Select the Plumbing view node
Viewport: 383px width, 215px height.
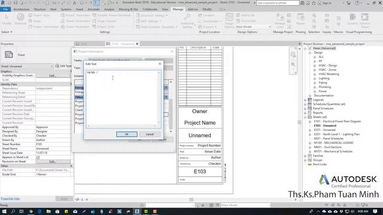pos(324,87)
